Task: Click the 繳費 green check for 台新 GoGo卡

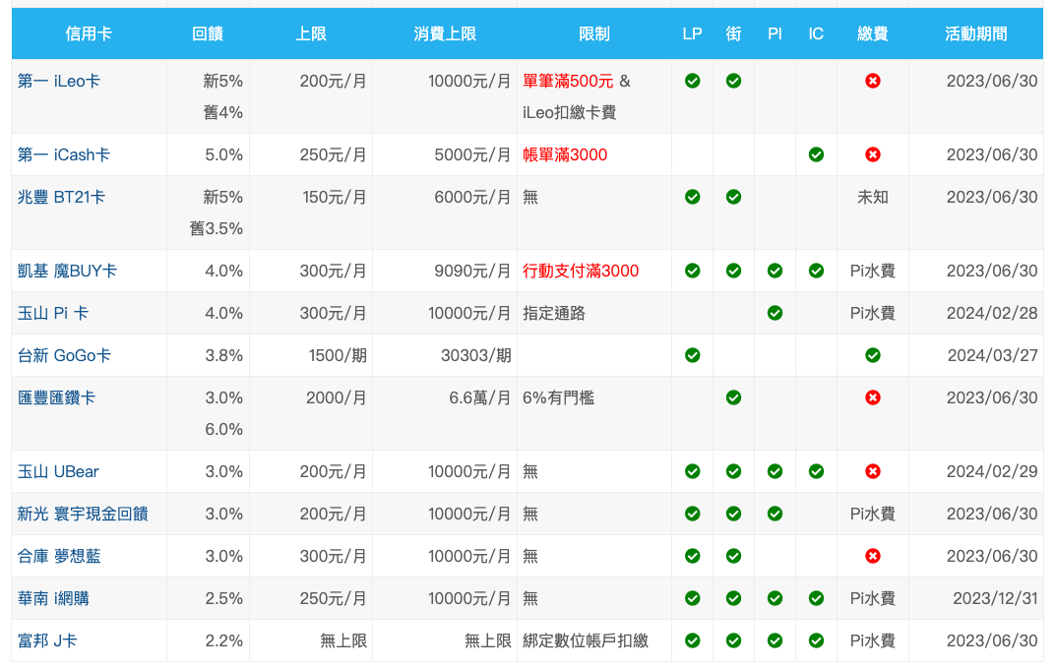Action: tap(873, 355)
